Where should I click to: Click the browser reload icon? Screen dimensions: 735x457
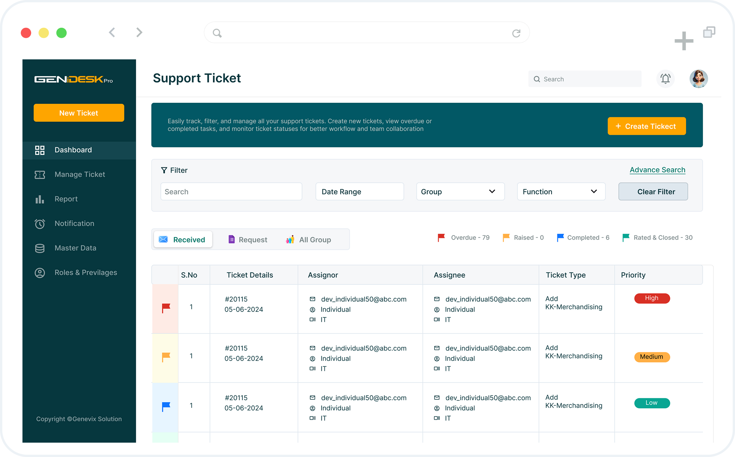(x=516, y=33)
